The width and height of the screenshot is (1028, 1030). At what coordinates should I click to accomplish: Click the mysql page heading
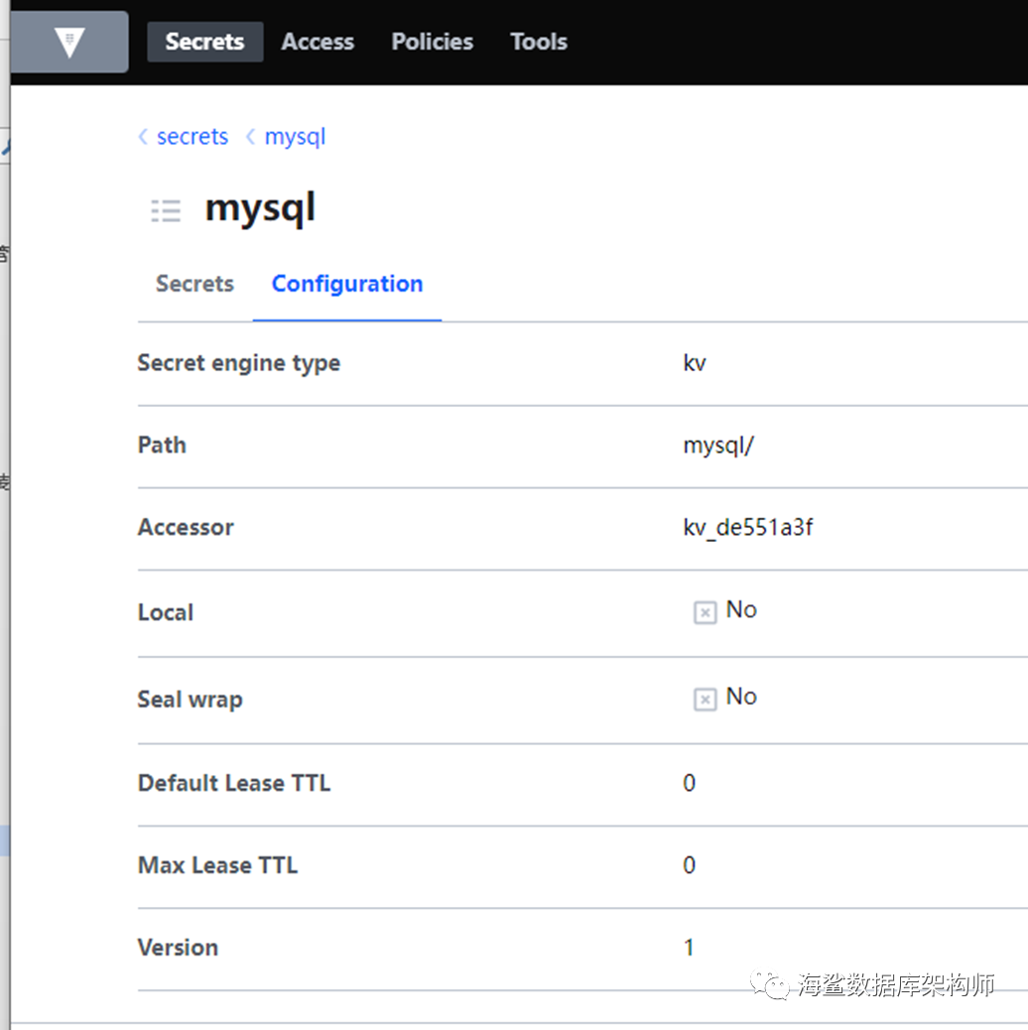pos(261,209)
